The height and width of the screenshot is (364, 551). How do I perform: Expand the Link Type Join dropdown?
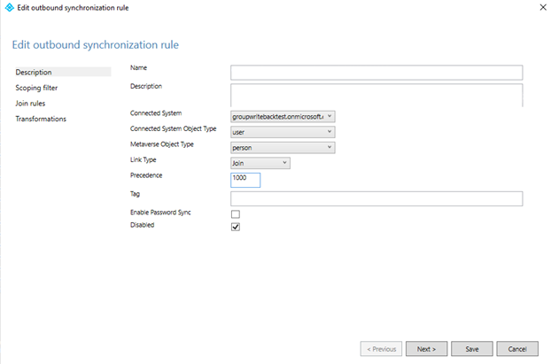tap(260, 163)
